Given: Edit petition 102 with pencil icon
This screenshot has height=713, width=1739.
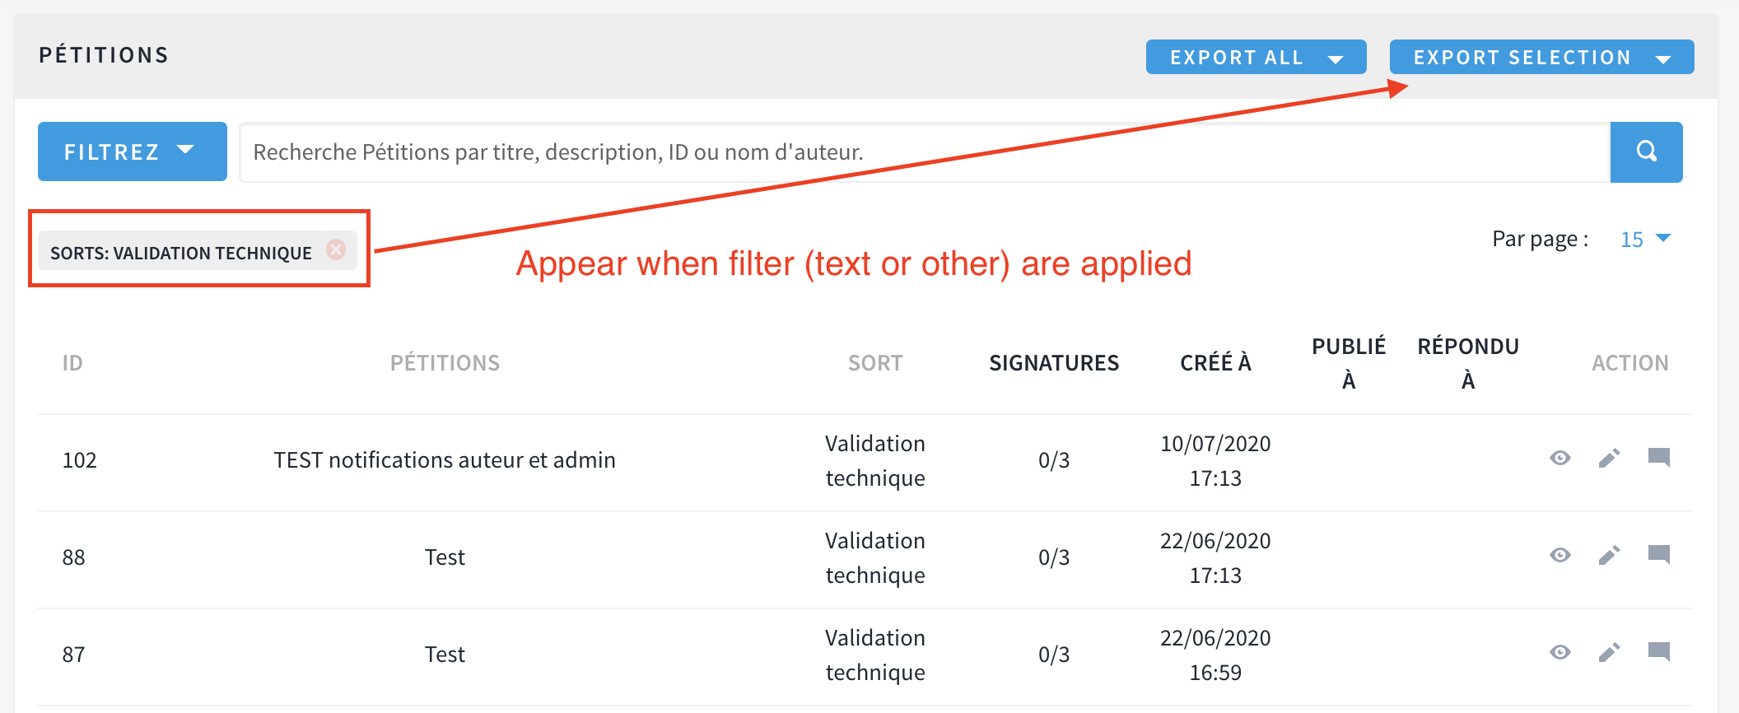Looking at the screenshot, I should coord(1609,458).
